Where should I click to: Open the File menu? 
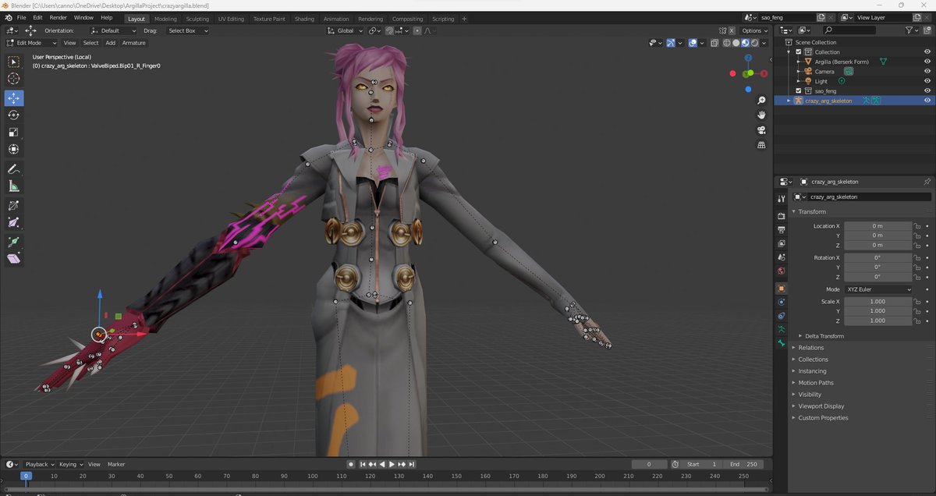tap(21, 18)
